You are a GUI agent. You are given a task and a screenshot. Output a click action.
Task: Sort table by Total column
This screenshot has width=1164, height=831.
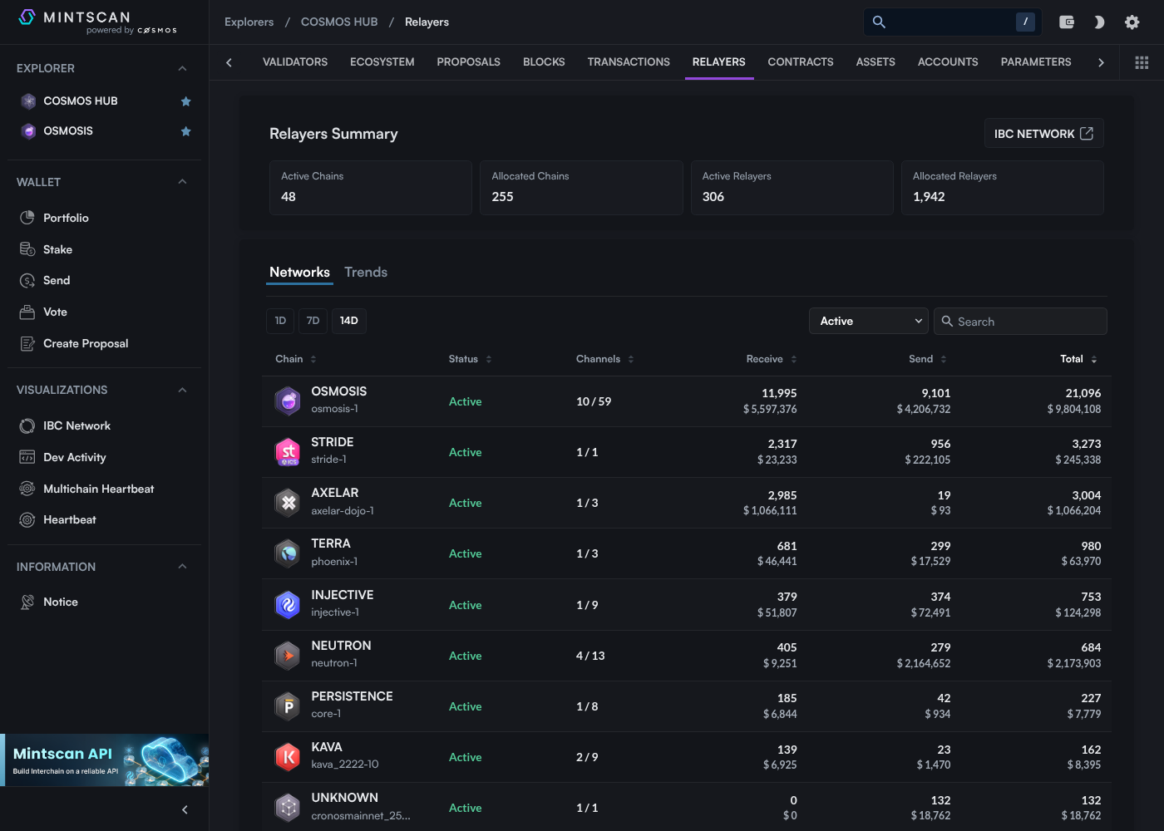(x=1078, y=359)
